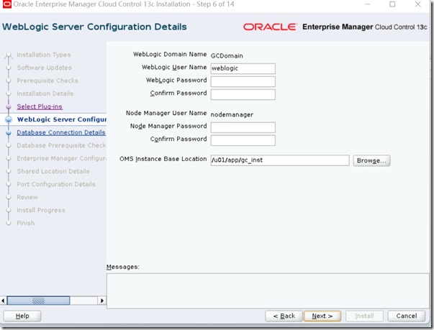Image resolution: width=434 pixels, height=330 pixels.
Task: Go to the Database Connection Details link
Action: pos(61,133)
